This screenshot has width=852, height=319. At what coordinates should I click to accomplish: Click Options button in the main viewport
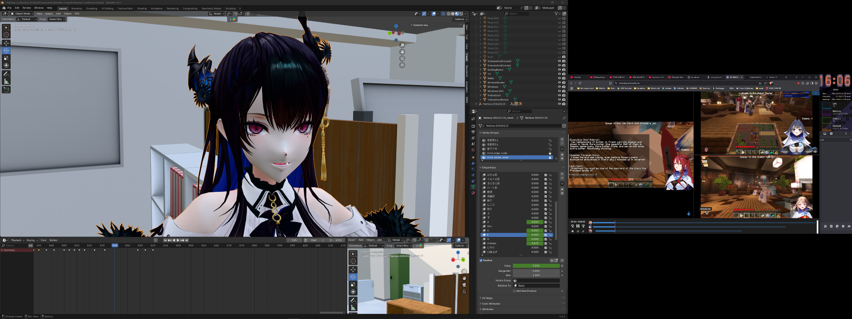(x=460, y=19)
